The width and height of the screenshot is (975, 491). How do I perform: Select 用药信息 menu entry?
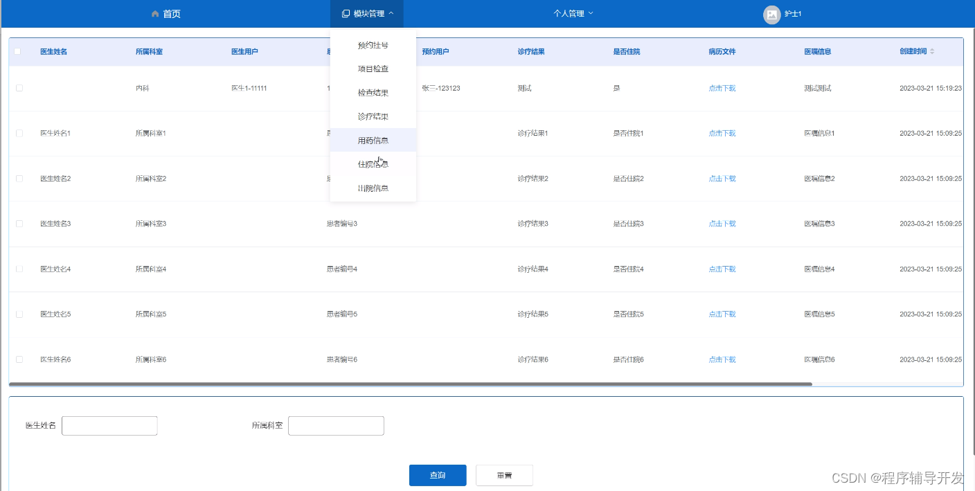point(373,141)
